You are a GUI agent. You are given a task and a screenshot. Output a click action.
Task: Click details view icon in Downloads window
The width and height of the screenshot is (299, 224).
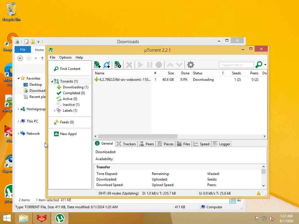(x=233, y=200)
